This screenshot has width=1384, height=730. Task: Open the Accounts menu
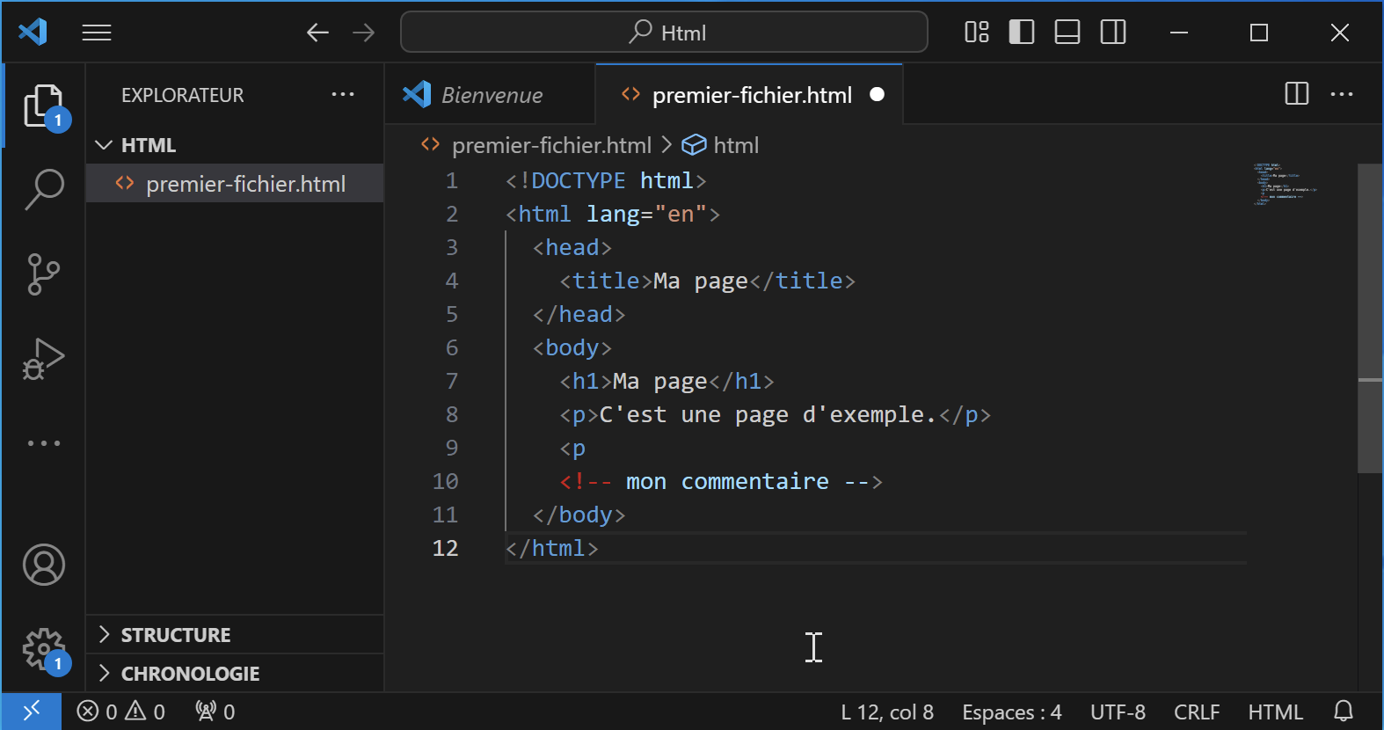(43, 565)
